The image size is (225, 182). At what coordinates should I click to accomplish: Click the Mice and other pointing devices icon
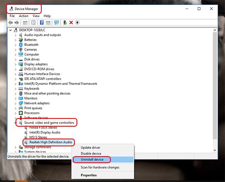[x=21, y=93]
